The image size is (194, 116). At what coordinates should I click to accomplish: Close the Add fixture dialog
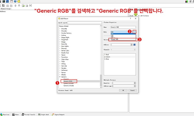[136, 19]
